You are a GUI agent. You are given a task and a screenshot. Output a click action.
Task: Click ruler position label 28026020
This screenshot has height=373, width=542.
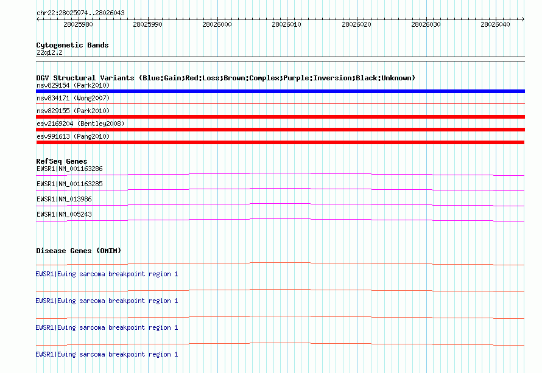pos(356,24)
